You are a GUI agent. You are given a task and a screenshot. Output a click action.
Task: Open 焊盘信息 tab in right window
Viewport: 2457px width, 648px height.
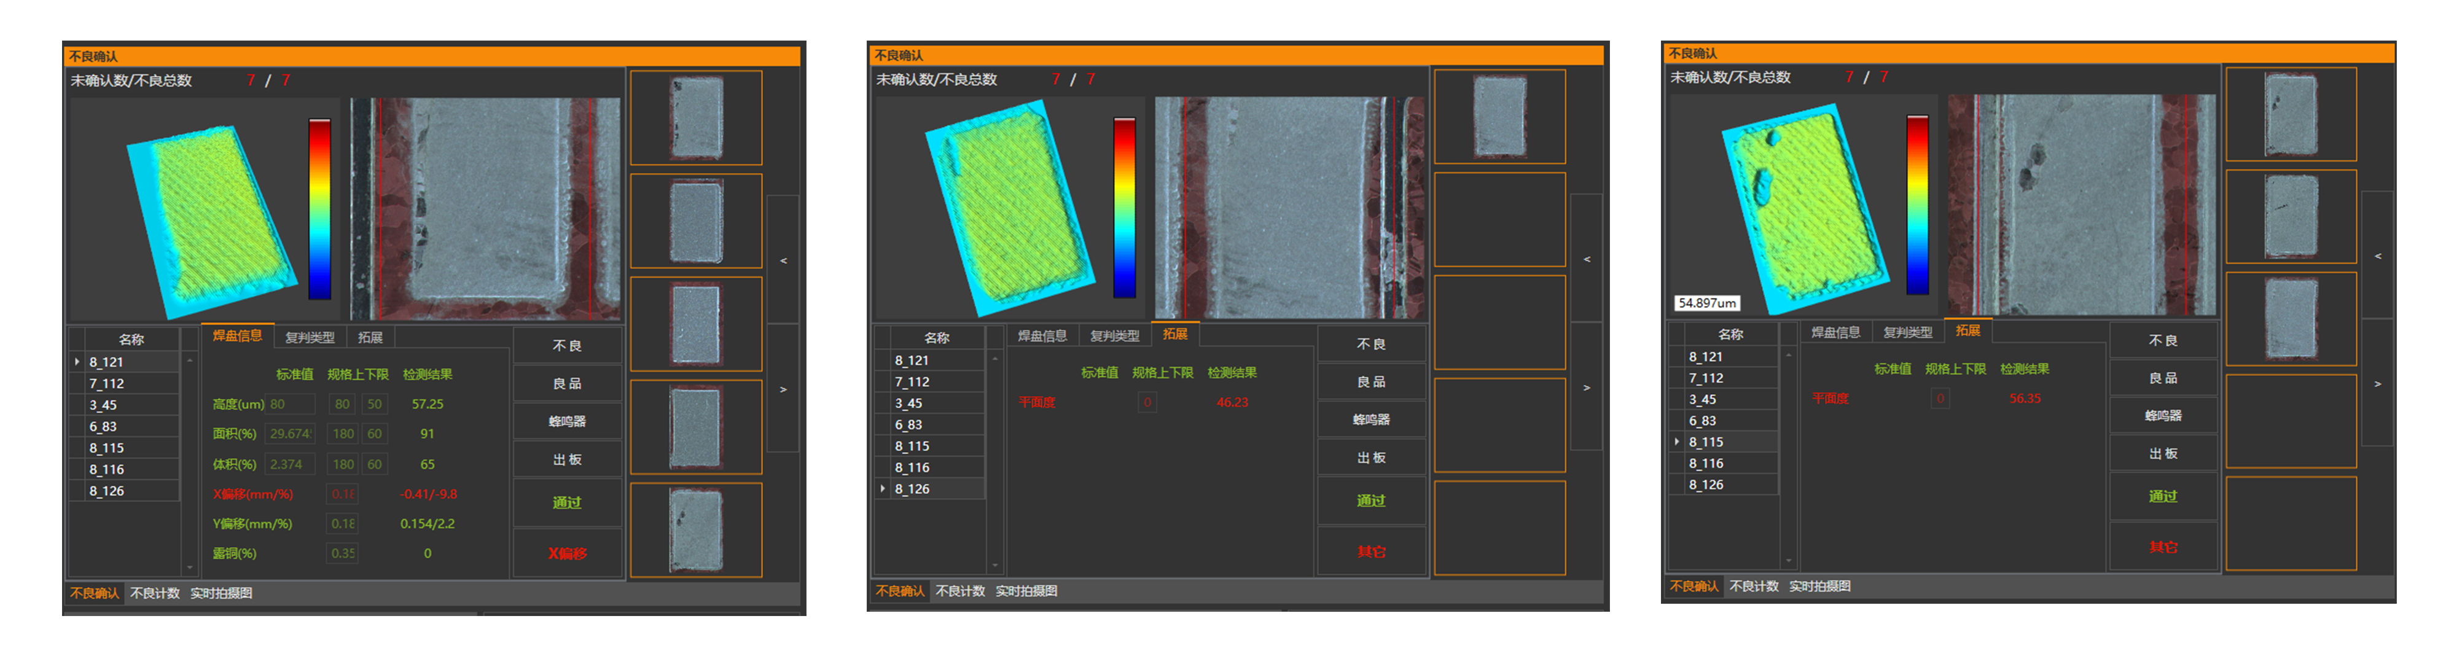(1835, 332)
